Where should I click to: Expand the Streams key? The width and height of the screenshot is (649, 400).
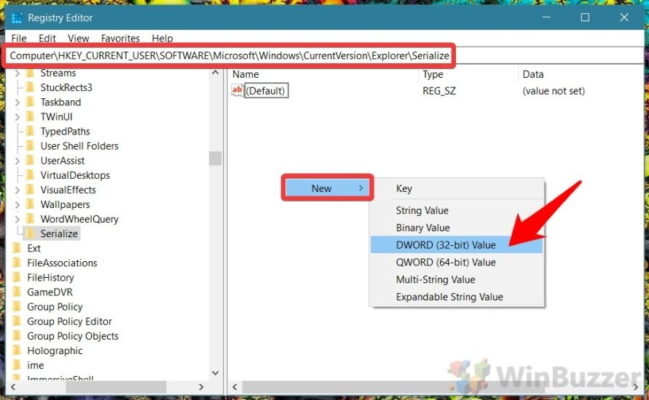tap(17, 73)
